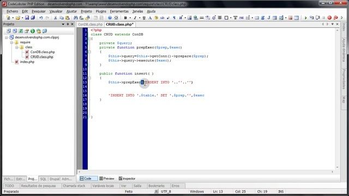Open the dropdown arrow next to Bold
This screenshot has width=349, height=196.
click(130, 18)
